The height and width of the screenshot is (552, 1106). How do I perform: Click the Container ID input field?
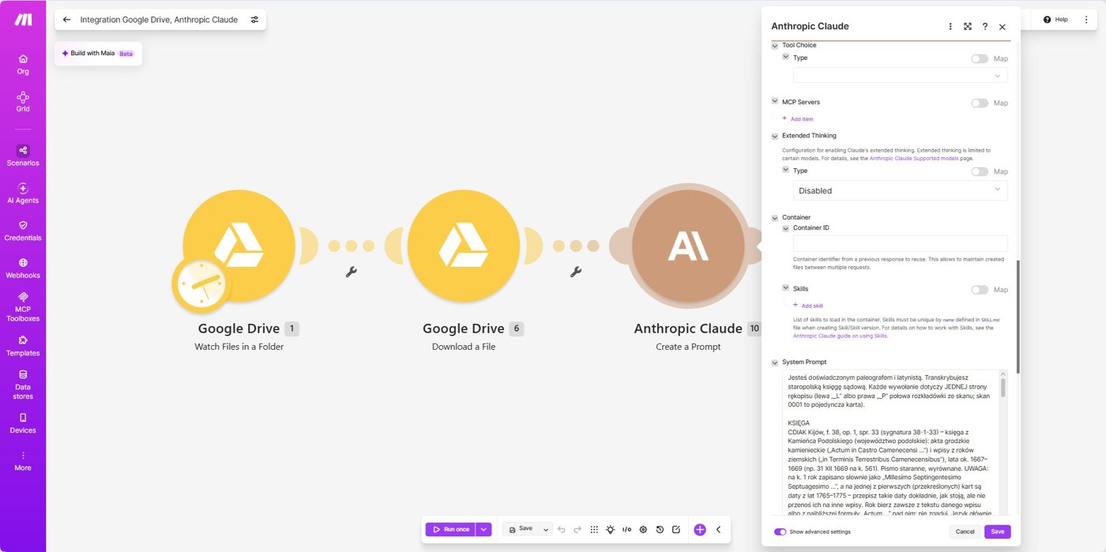point(901,243)
